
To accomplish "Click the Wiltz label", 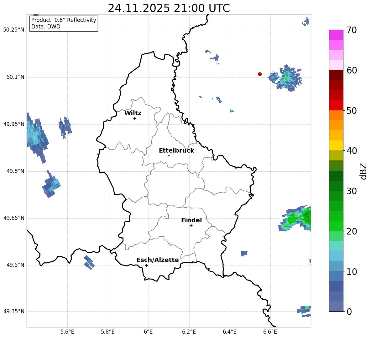I will coord(133,113).
